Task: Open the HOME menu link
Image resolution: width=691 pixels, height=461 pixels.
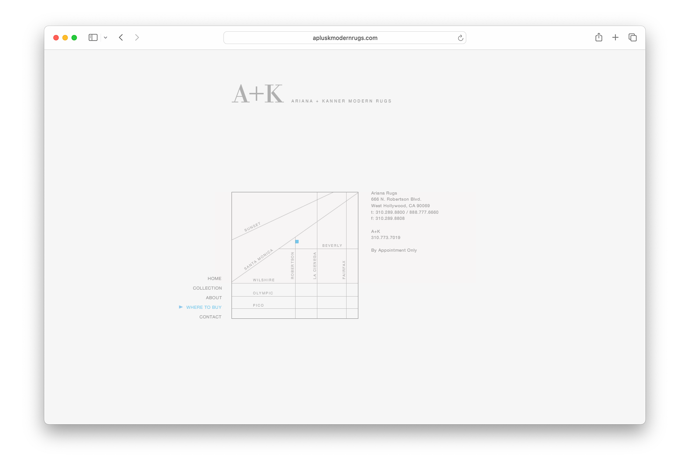Action: (214, 279)
